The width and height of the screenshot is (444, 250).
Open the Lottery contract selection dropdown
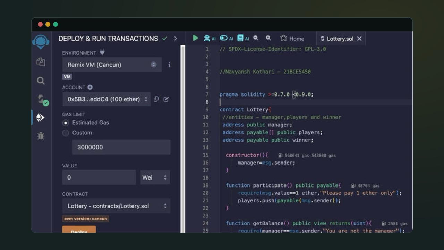116,206
